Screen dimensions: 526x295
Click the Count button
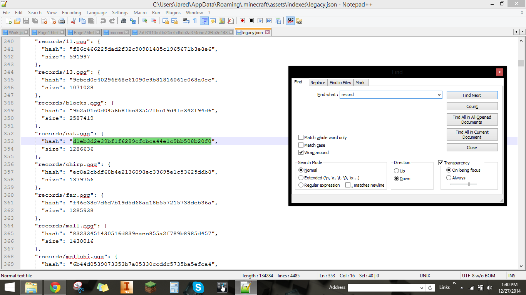[472, 106]
